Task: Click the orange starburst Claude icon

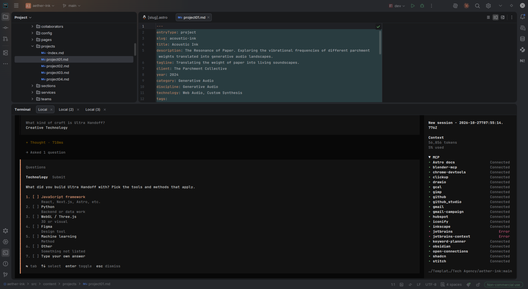Action: (x=466, y=6)
